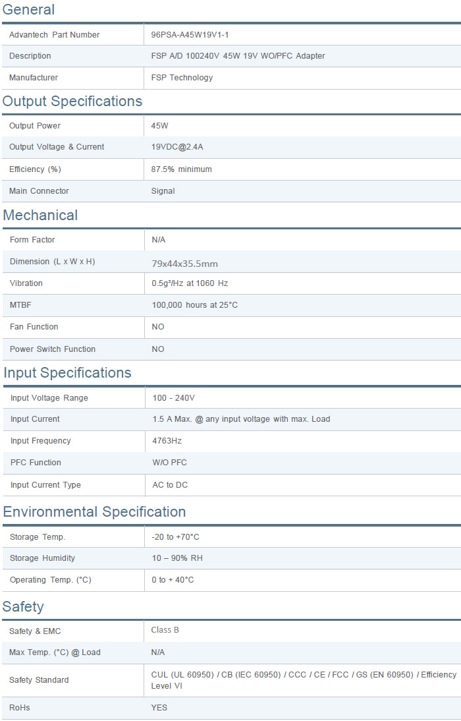This screenshot has width=461, height=721.
Task: Click the Safety Standard certifications text
Action: tap(303, 680)
